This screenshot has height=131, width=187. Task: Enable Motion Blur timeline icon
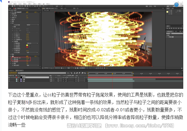[x=79, y=73]
